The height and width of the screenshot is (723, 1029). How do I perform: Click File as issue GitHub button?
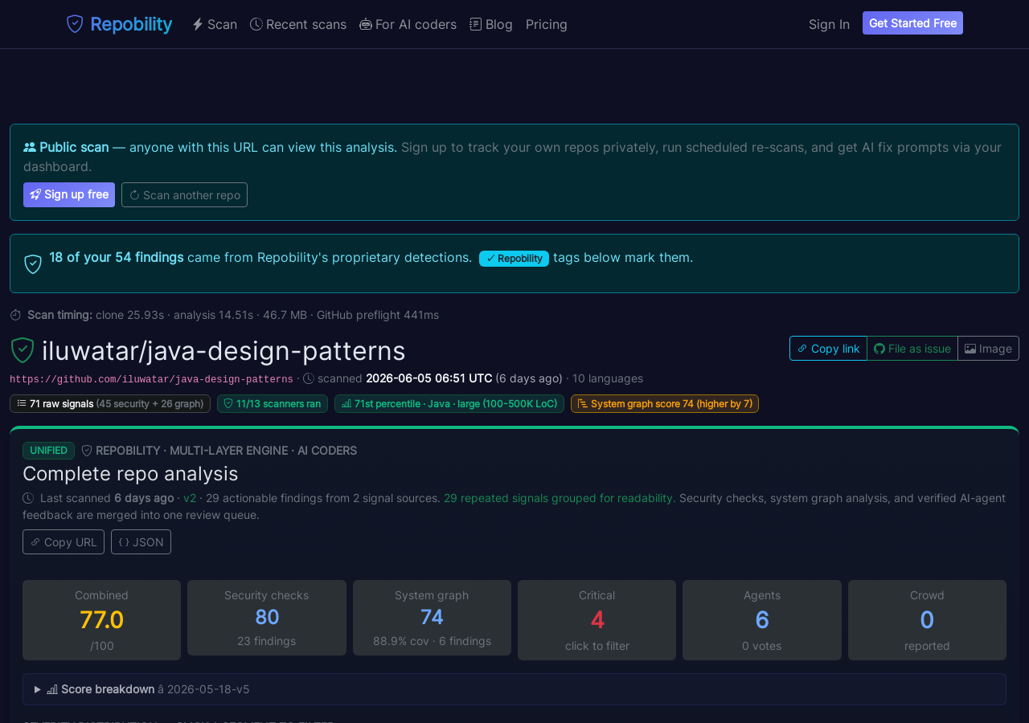tap(912, 348)
